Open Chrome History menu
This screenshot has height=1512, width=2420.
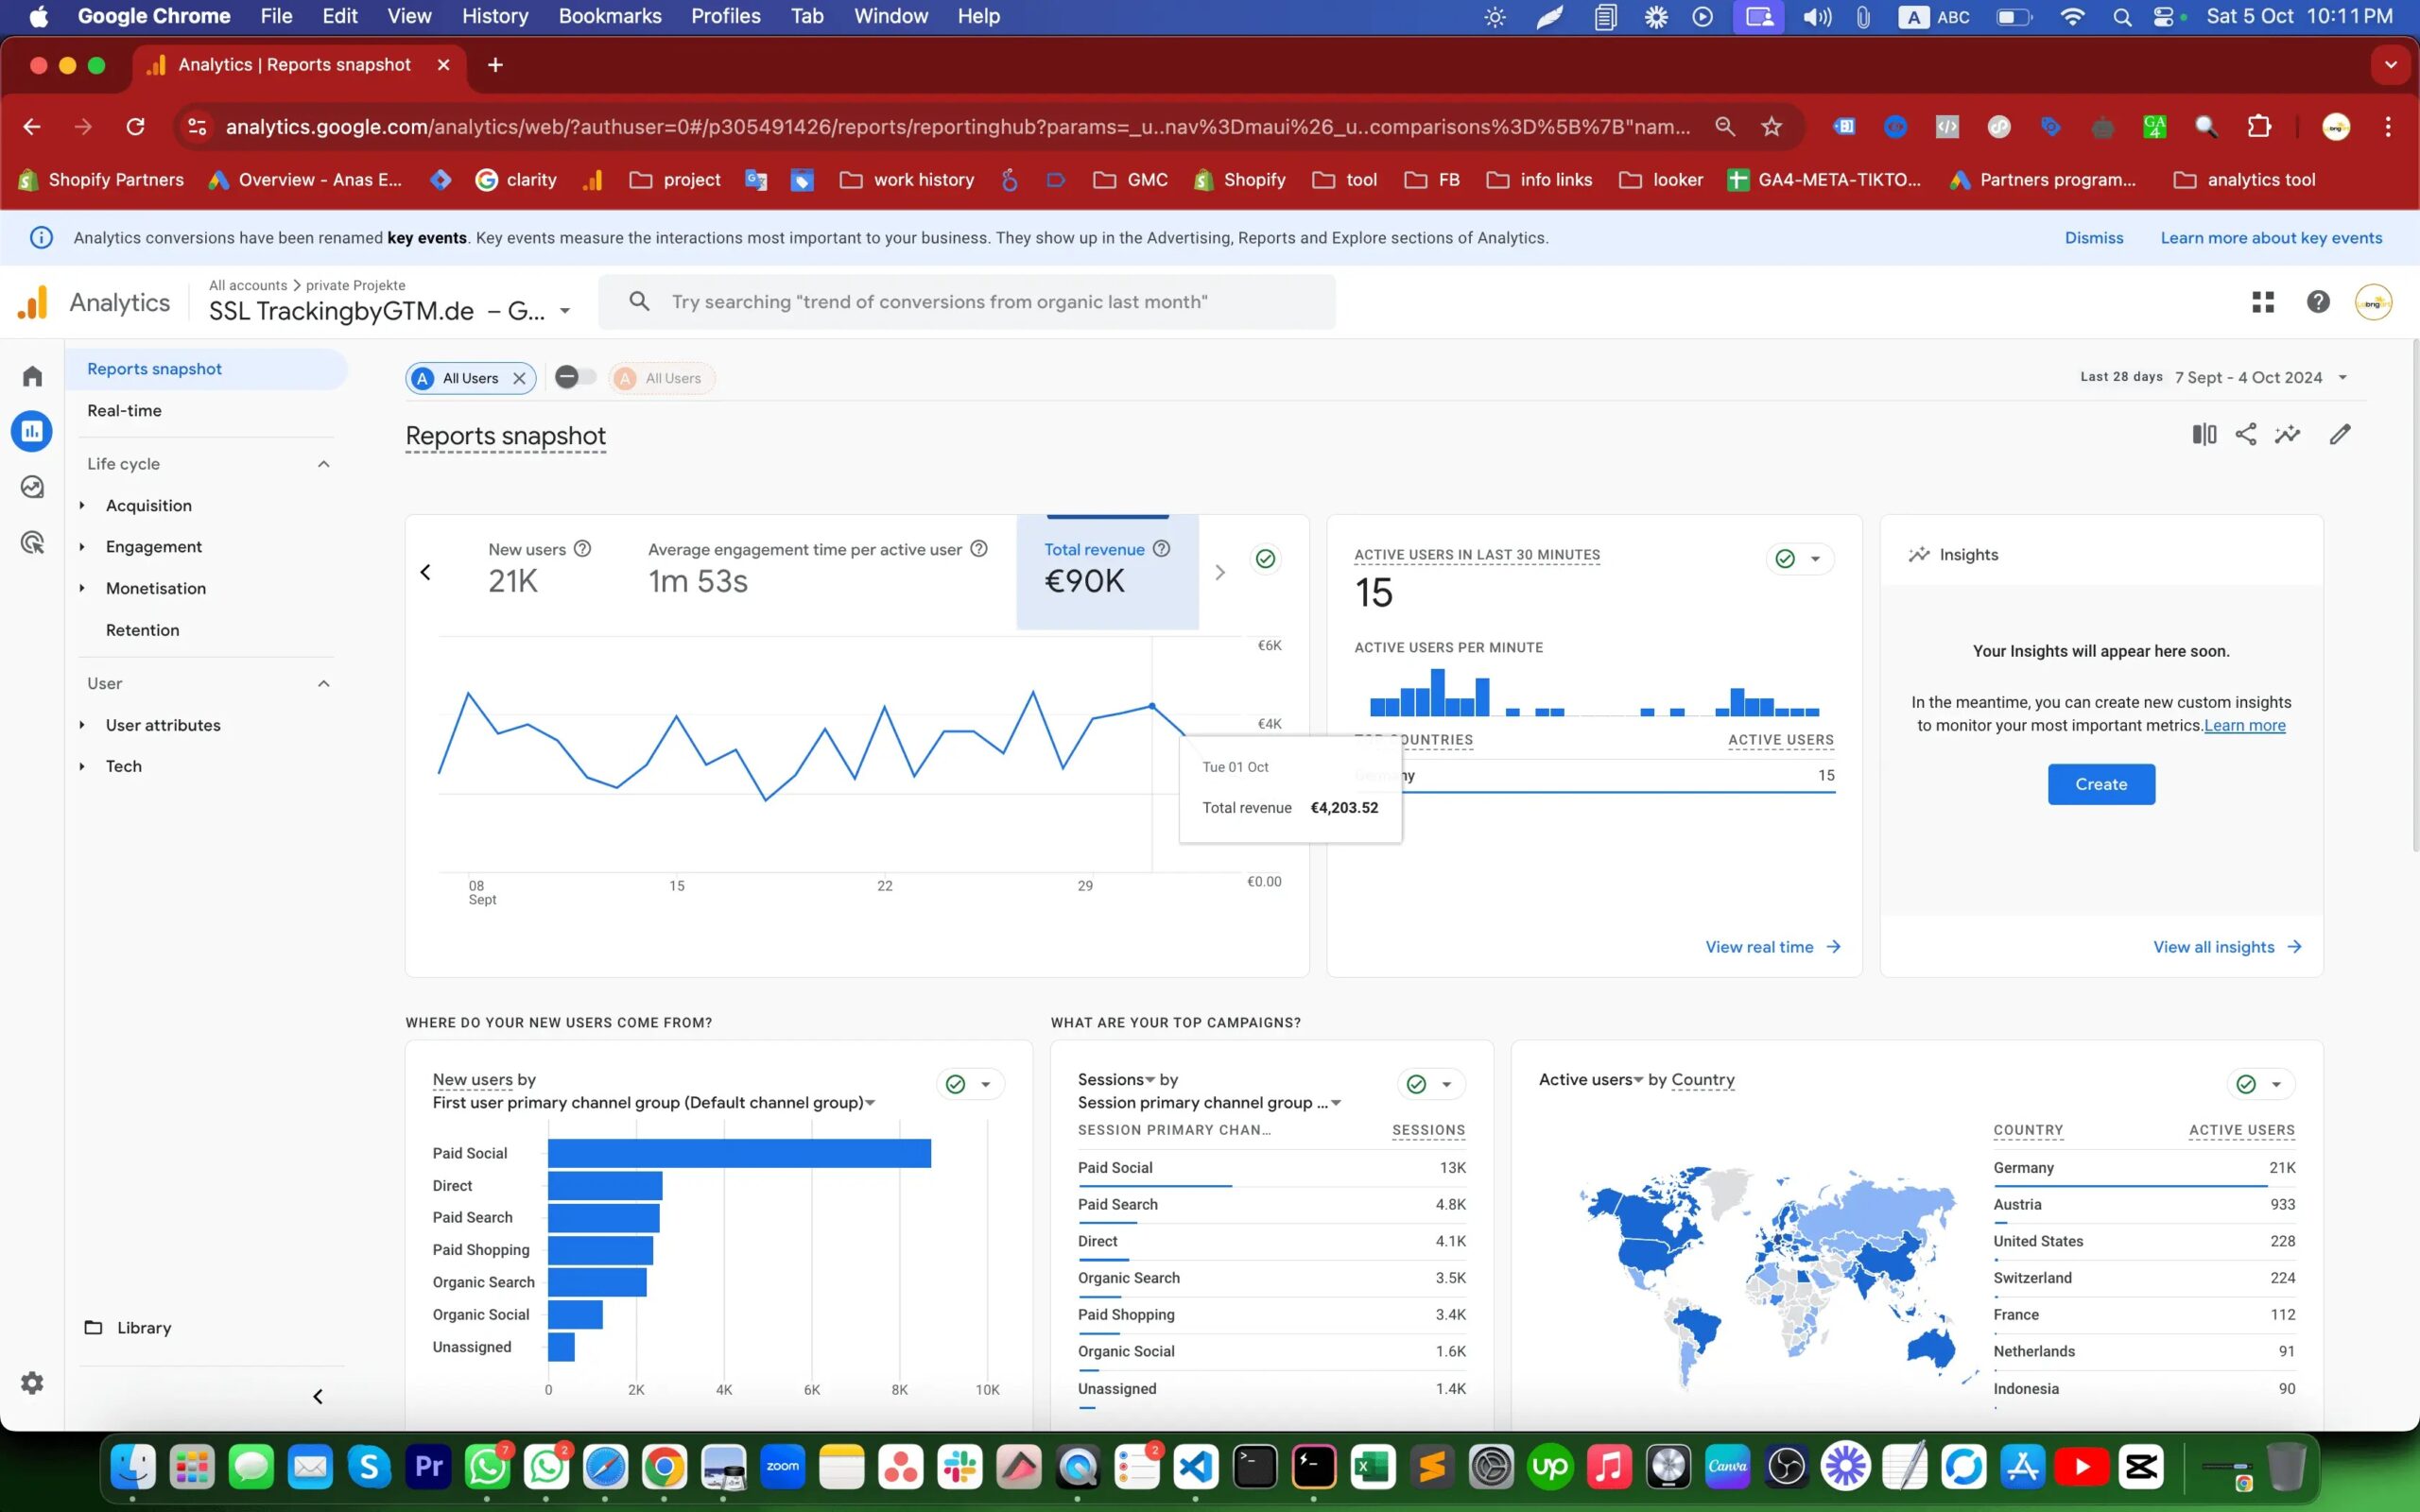tap(495, 16)
